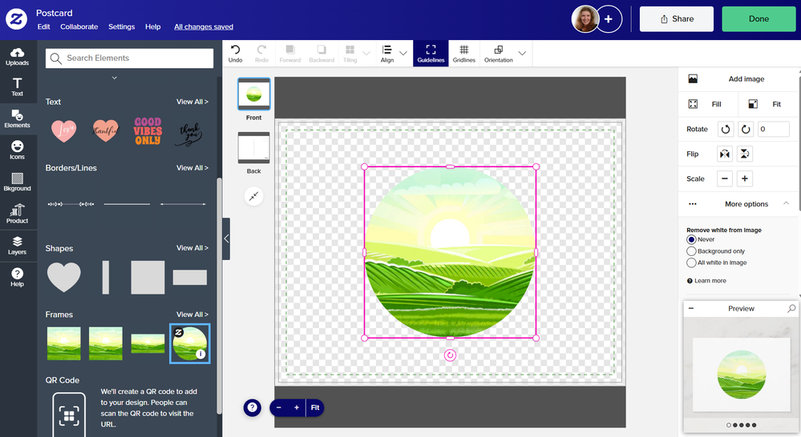Image resolution: width=801 pixels, height=437 pixels.
Task: Open the Align dropdown arrow
Action: tap(403, 54)
